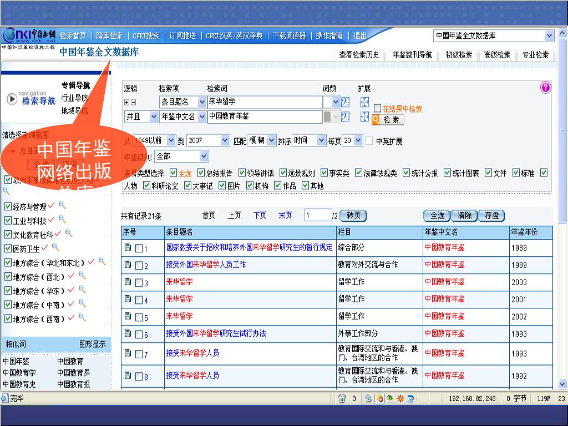Screen dimensions: 568x426
Task: Open the 匹配 dropdown showing 模糊
Action: click(x=272, y=140)
